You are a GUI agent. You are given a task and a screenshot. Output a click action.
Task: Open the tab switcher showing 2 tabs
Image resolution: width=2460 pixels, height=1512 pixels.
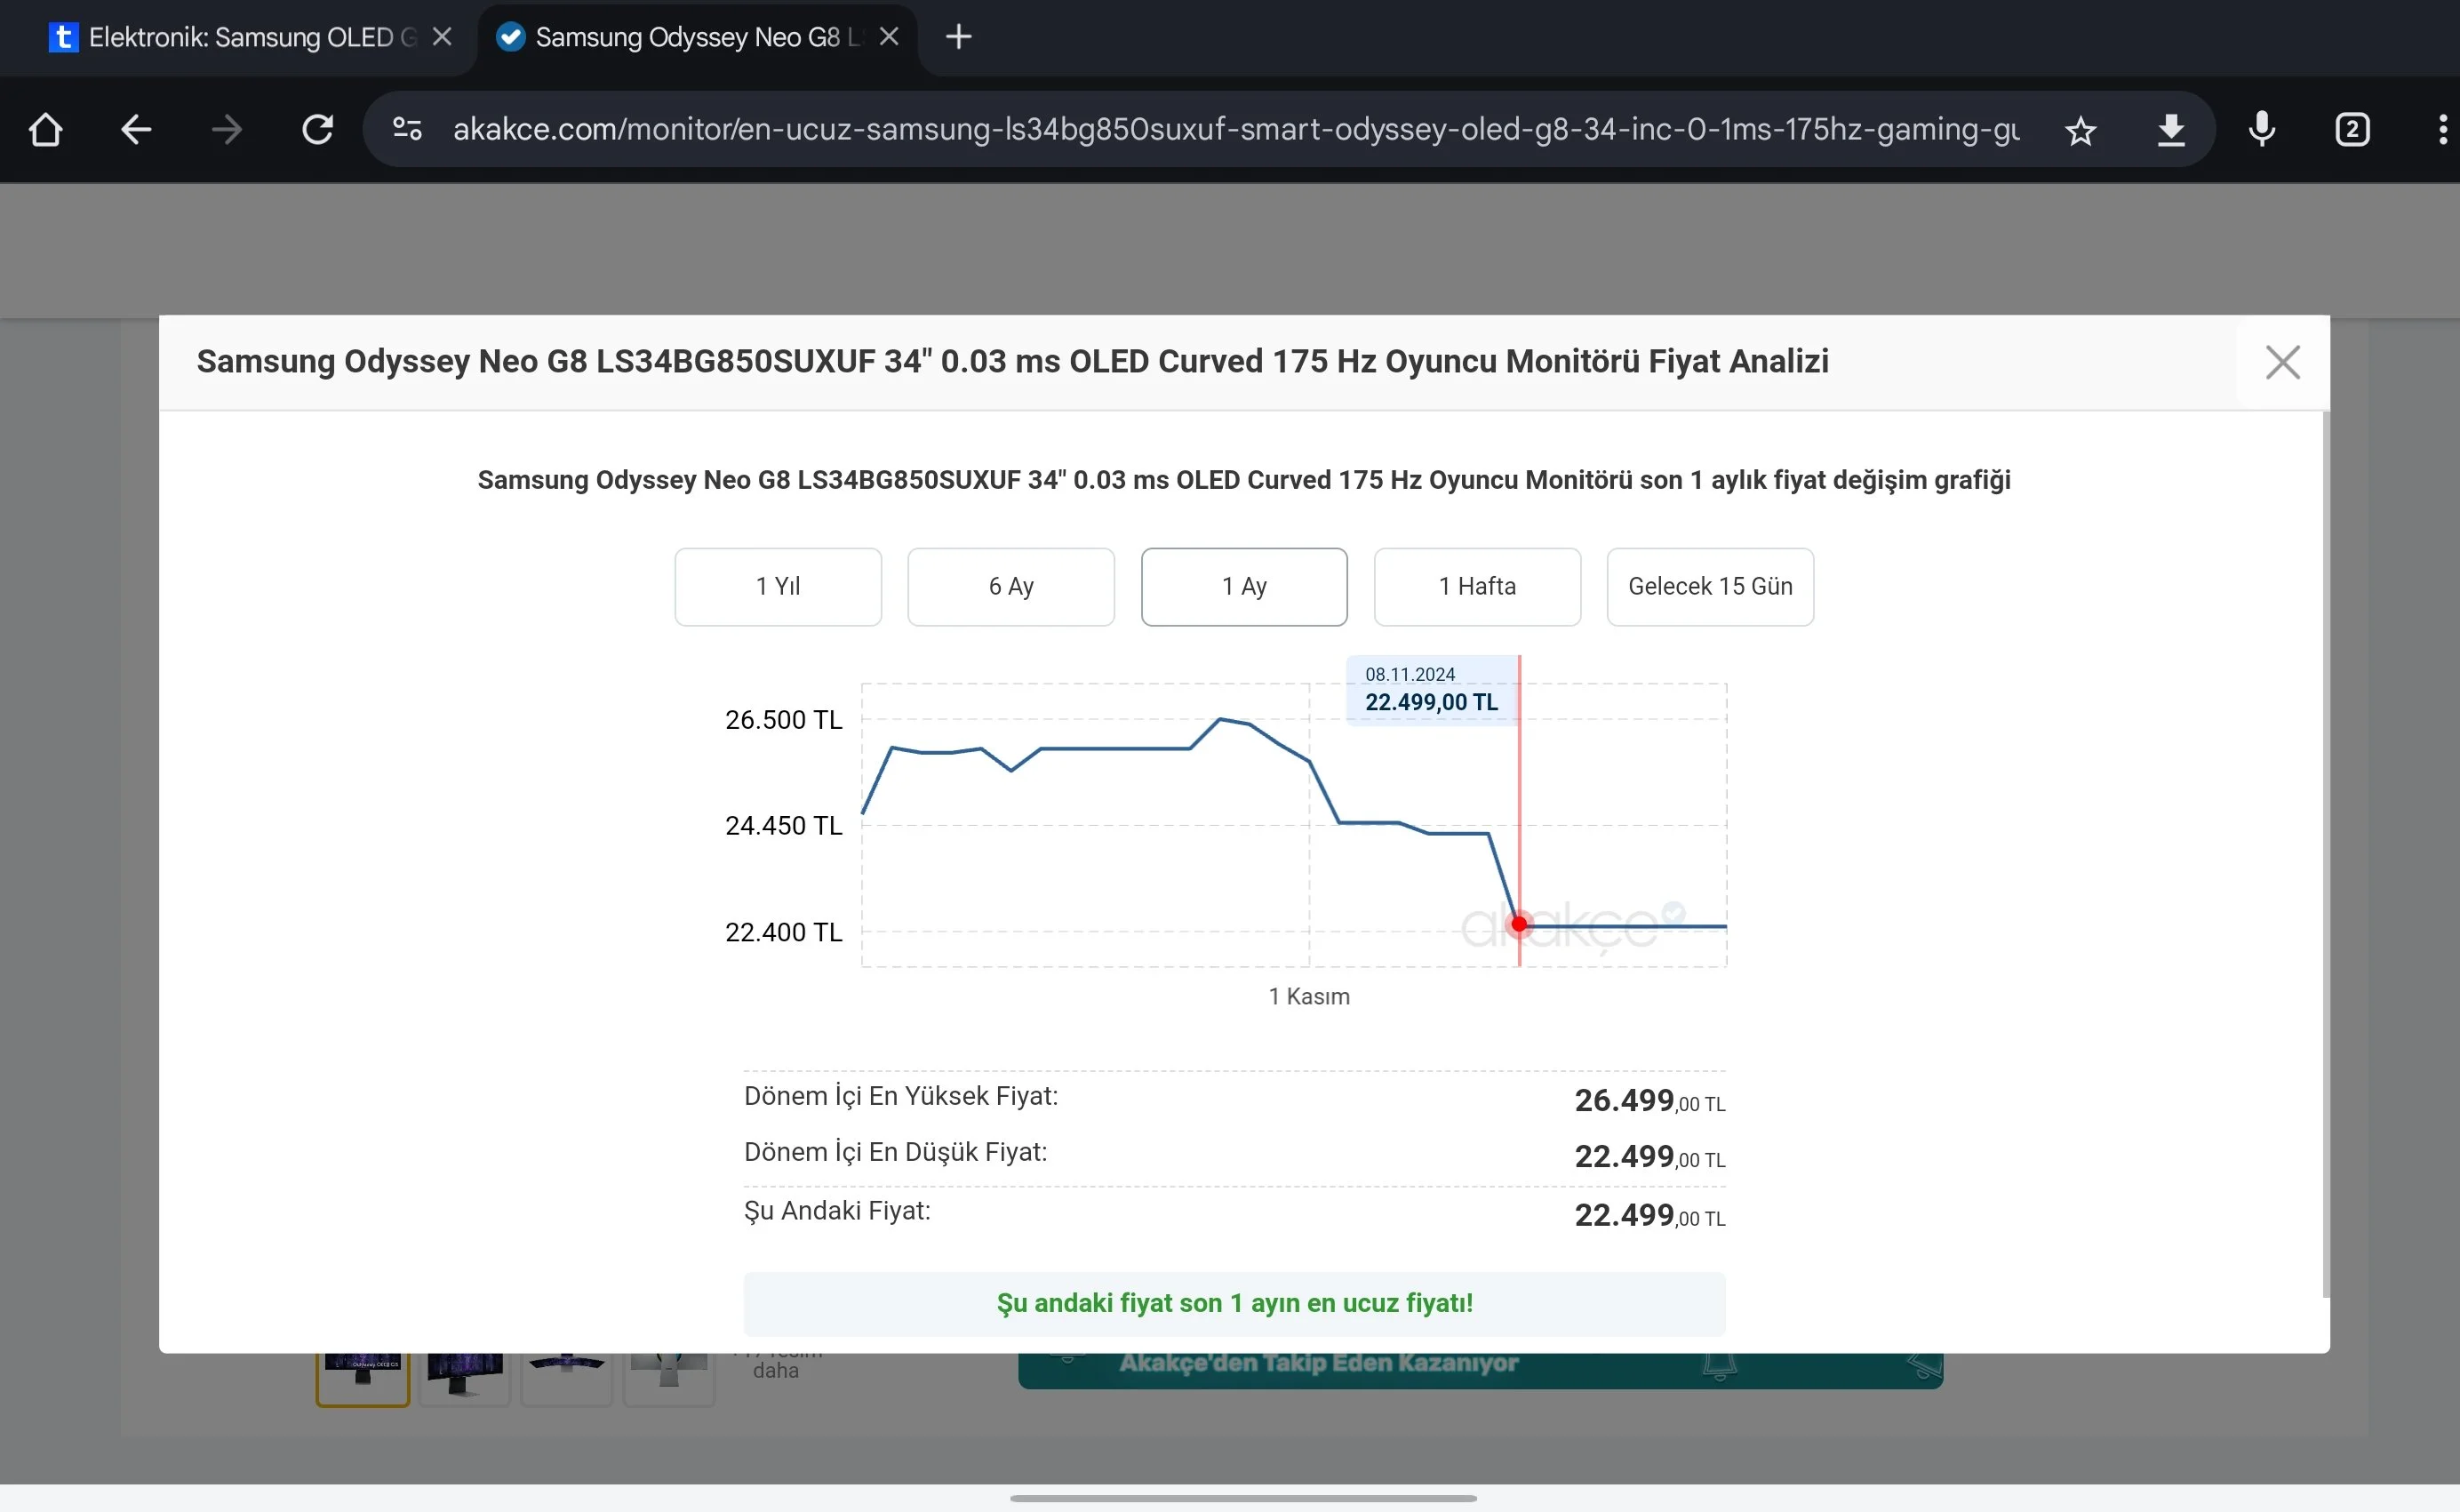(x=2352, y=130)
